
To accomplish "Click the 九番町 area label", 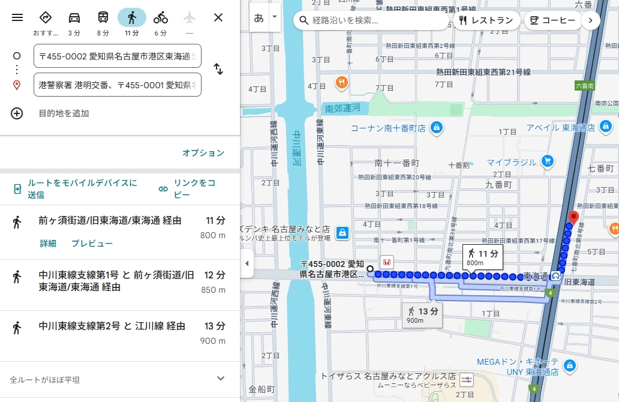I will click(498, 184).
